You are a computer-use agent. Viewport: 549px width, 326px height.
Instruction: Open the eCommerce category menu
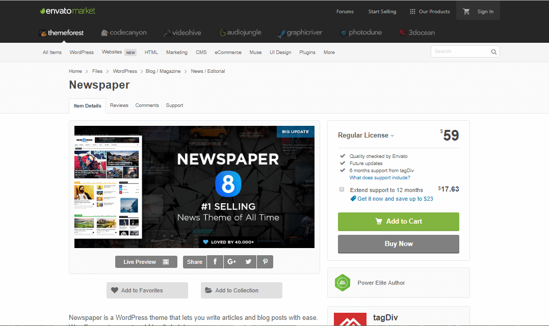[x=228, y=52]
